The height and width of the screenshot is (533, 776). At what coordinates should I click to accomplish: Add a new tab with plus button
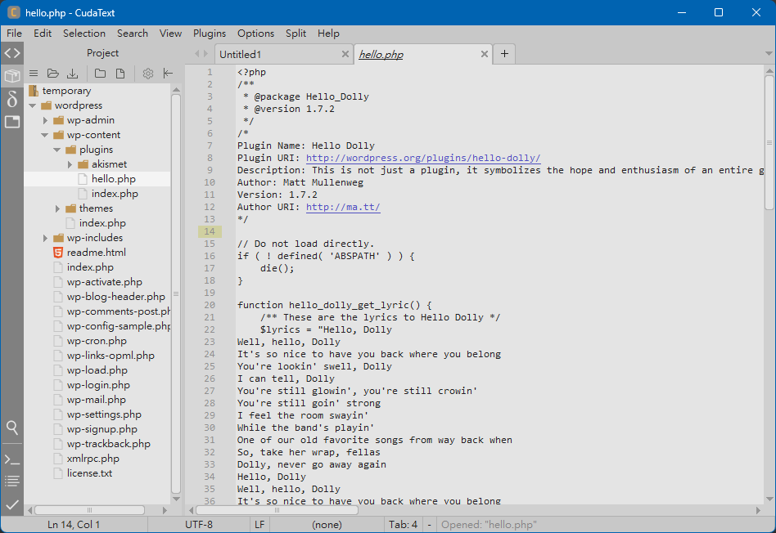pos(504,54)
